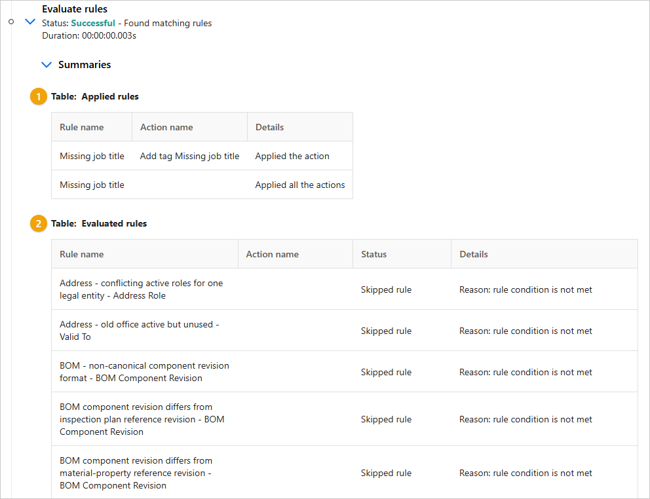Select Add tag Missing job title cell
650x499 pixels.
(x=190, y=156)
